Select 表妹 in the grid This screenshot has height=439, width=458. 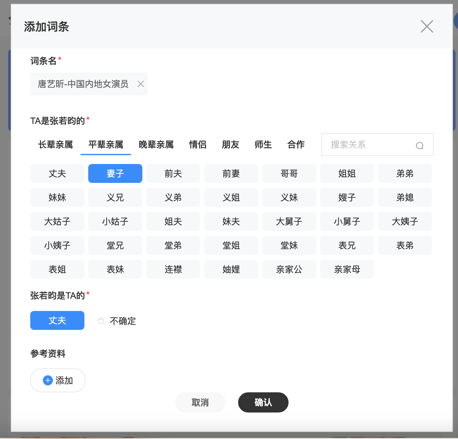[115, 269]
